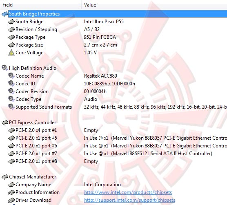Click the Codec Type value Audio

pyautogui.click(x=91, y=99)
